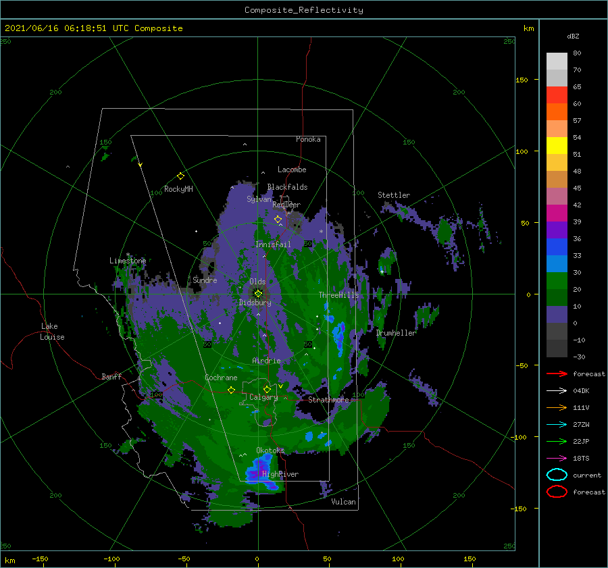Click the Lake Louise label
The image size is (608, 568).
pyautogui.click(x=52, y=332)
